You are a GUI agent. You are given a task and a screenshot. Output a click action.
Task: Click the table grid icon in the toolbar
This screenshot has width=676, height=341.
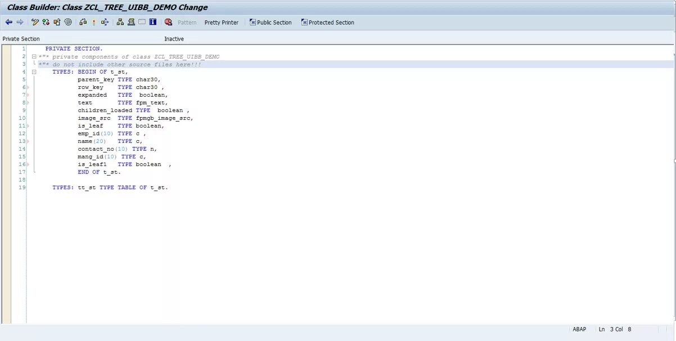(141, 23)
